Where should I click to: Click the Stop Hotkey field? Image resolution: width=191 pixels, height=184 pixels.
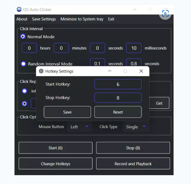[x=118, y=98]
